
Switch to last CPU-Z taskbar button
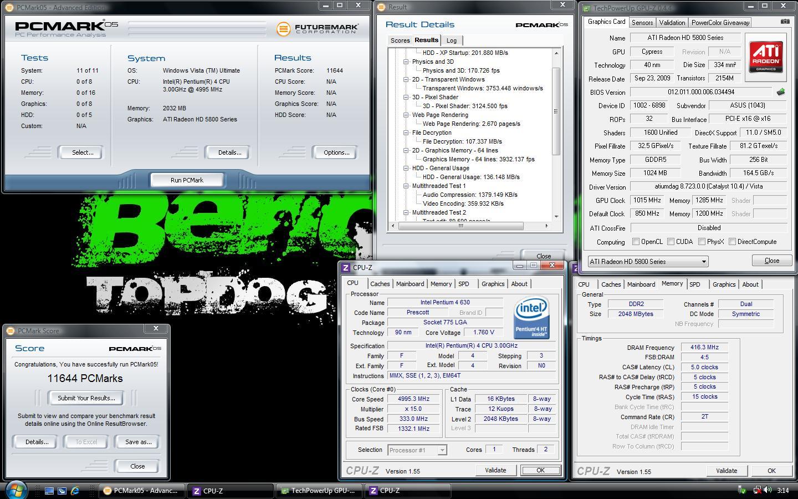(407, 491)
